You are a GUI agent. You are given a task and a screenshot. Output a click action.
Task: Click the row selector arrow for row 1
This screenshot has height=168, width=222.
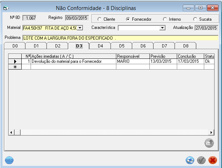pyautogui.click(x=15, y=61)
